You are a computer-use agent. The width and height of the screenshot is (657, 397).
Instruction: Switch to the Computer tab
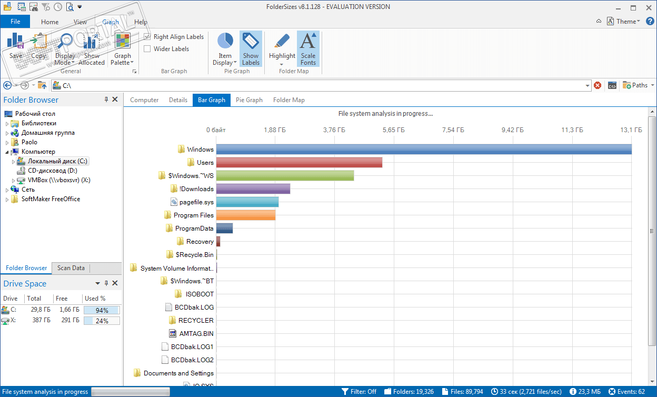tap(144, 100)
